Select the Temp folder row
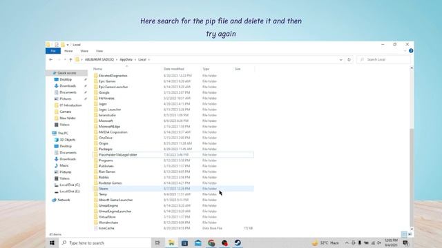This screenshot has width=442, height=248. coord(173,194)
